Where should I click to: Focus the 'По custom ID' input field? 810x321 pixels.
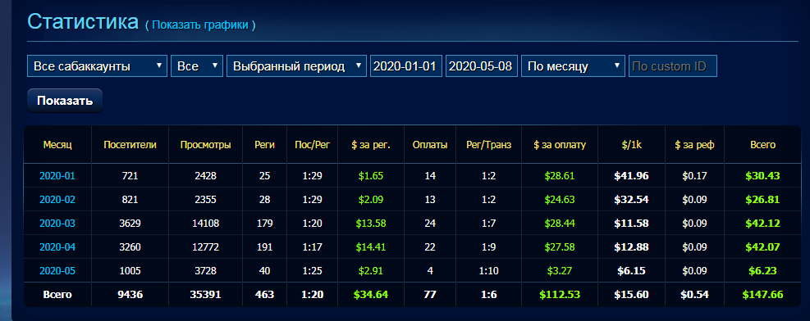[x=673, y=66]
